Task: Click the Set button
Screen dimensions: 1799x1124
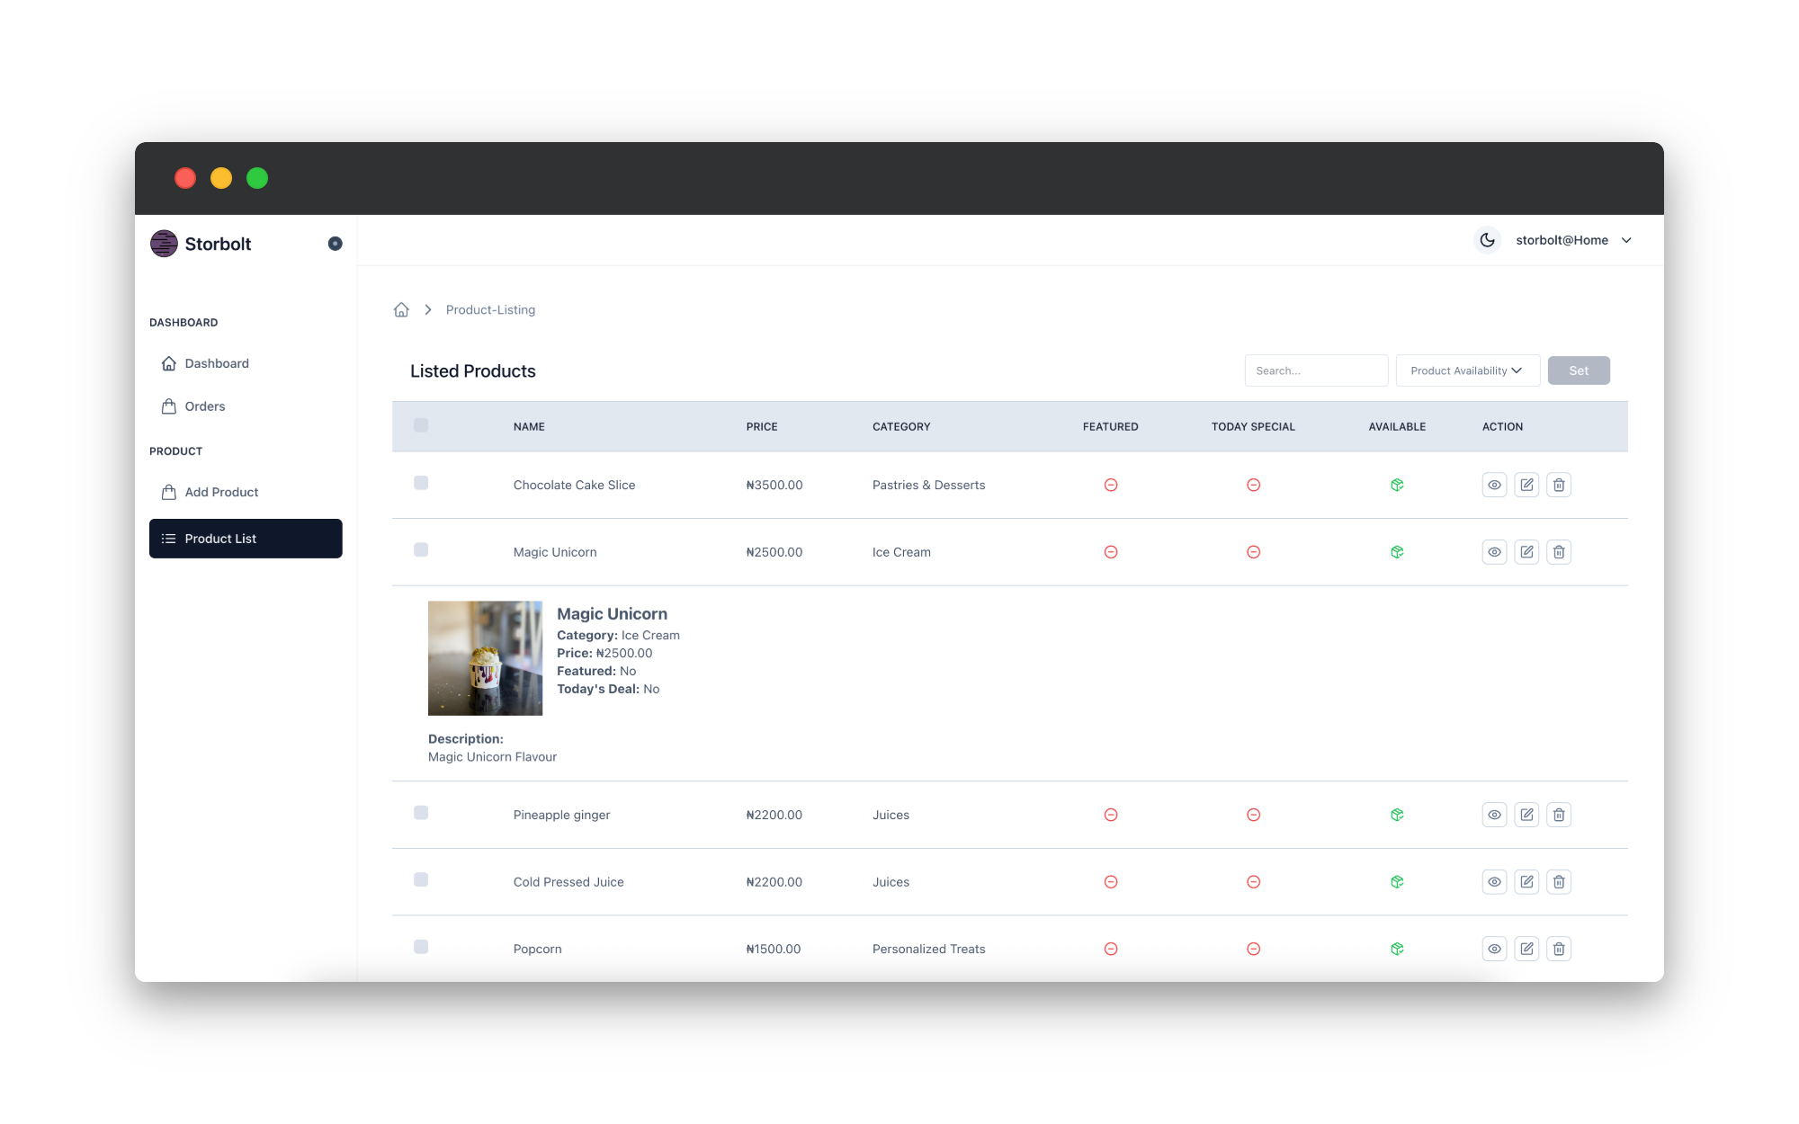Action: pyautogui.click(x=1579, y=370)
